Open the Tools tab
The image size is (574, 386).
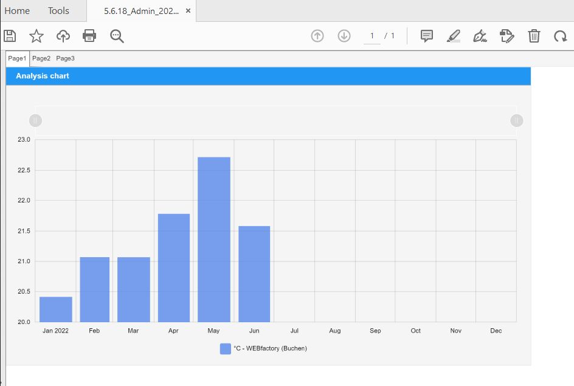click(58, 11)
